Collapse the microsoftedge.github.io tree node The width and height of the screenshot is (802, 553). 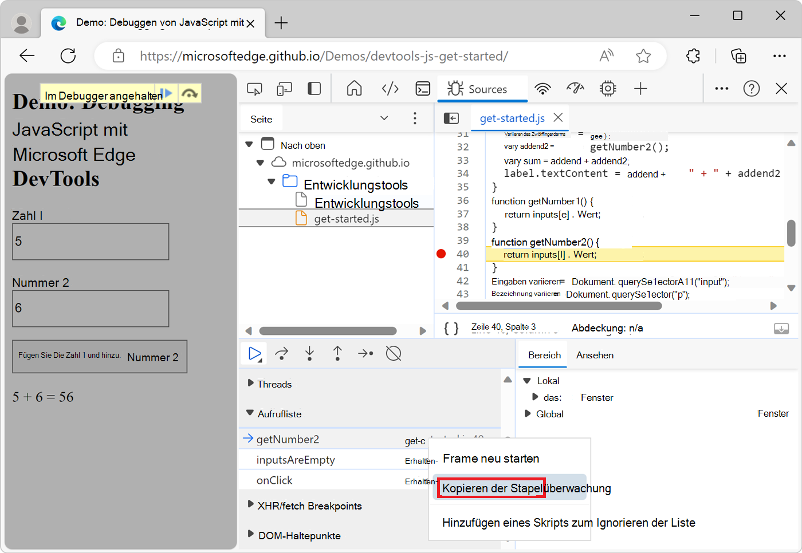pyautogui.click(x=260, y=163)
